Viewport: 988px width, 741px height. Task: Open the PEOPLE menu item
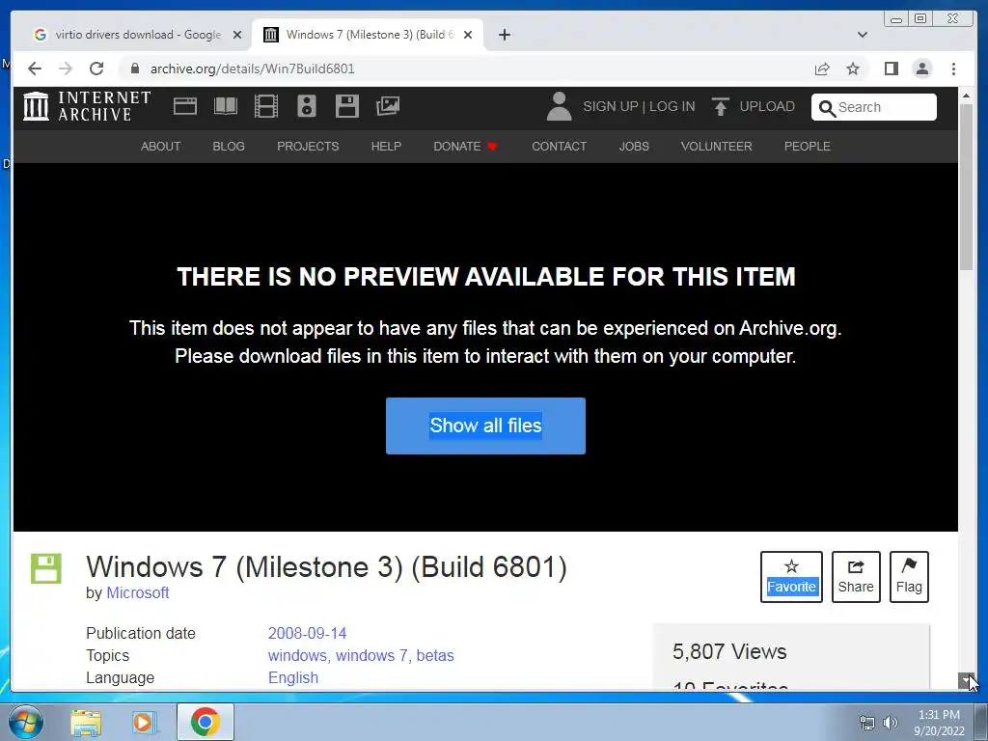(808, 147)
